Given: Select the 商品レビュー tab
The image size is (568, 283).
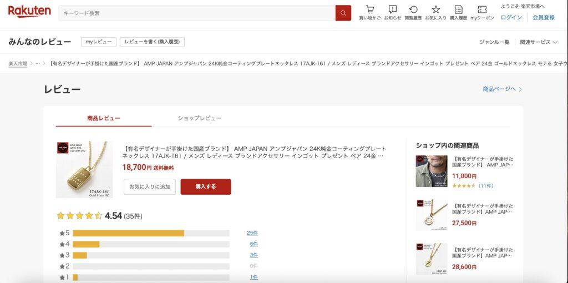Looking at the screenshot, I should click(x=104, y=118).
